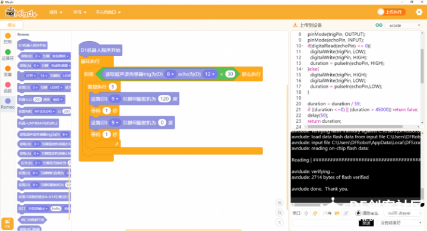
Task: Open pin 13 dropdown in LED palette block
Action: coord(43,76)
